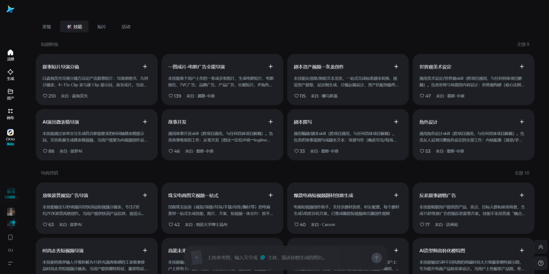Open author link 来自 · 地质大学博士说AI
549x274 pixels.
tap(206, 225)
